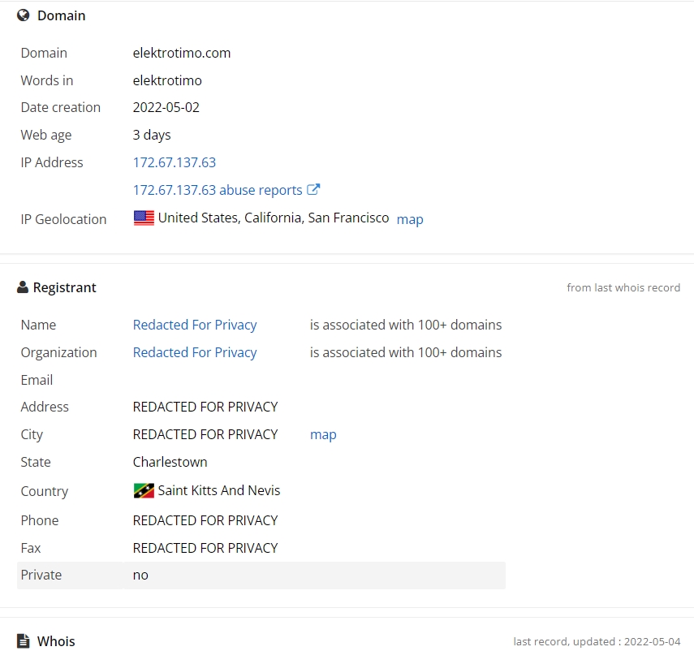
Task: Open the 172.67.137.63 IP address link
Action: 175,162
